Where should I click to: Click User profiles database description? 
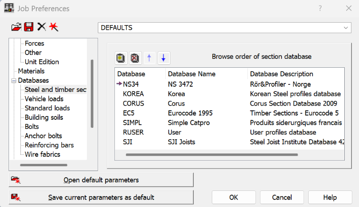coord(283,132)
